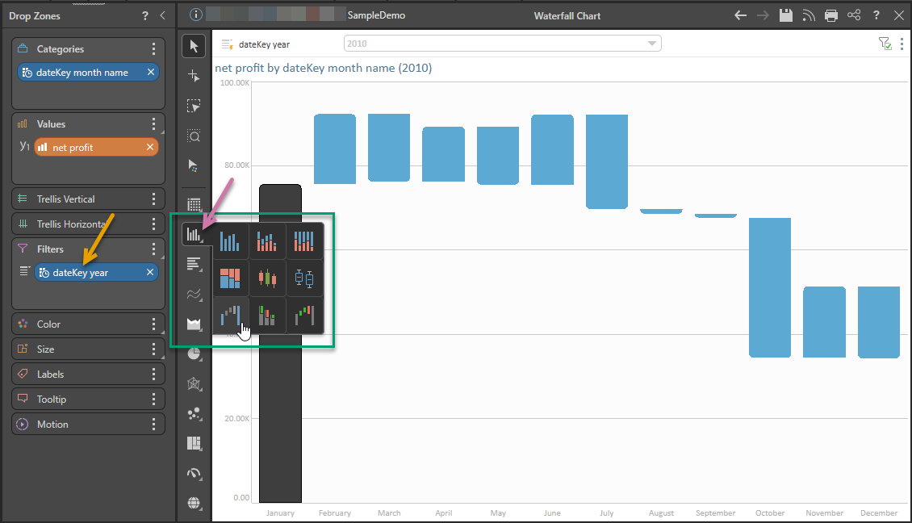Select the waterfall chart type icon
This screenshot has width=912, height=523.
231,316
